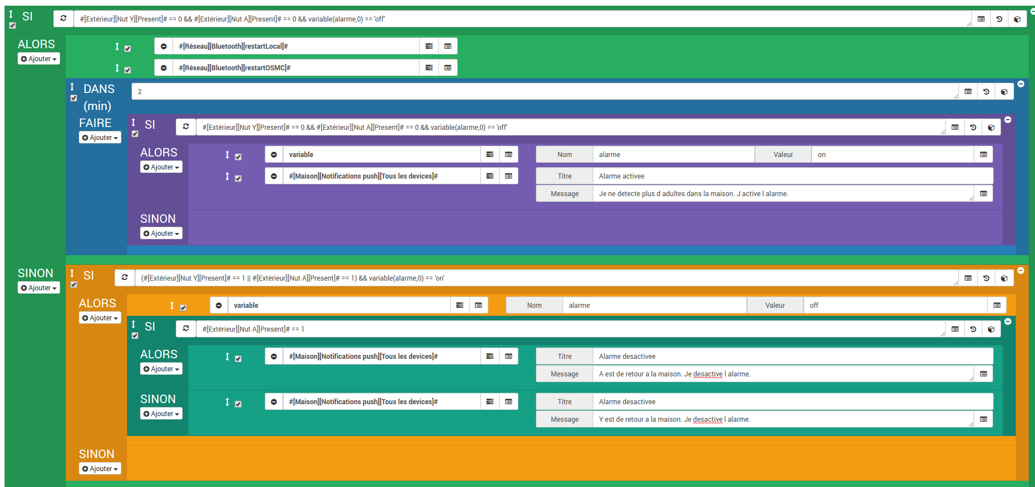Collapse the purple SI block with minus circle
The width and height of the screenshot is (1035, 487).
(1008, 120)
